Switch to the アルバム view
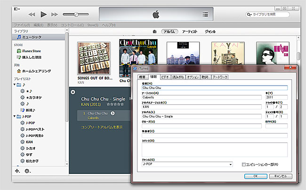Screen dimensions: 306x190 [169, 32]
